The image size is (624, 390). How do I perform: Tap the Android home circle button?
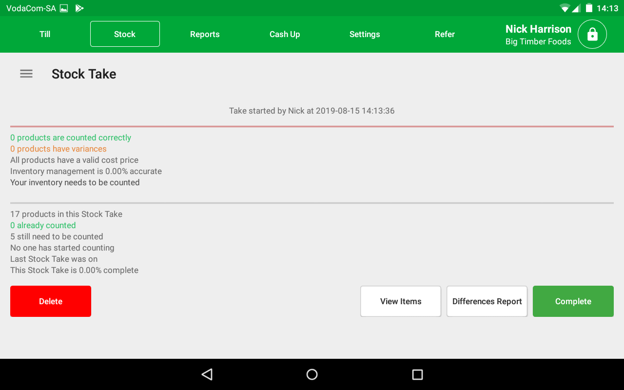click(x=312, y=374)
